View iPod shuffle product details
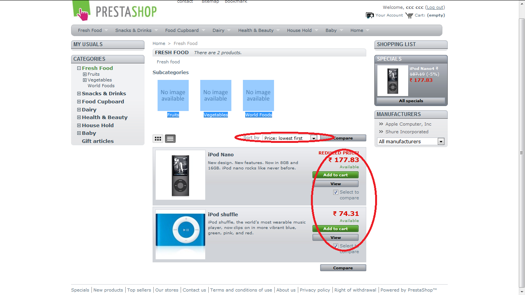 (336, 238)
